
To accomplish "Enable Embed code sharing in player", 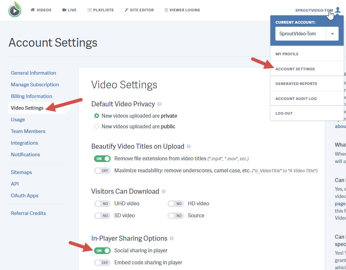I will (x=102, y=263).
